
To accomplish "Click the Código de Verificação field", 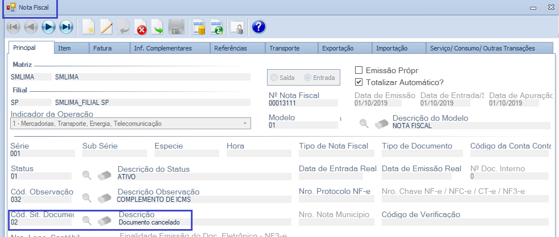I will click(x=465, y=222).
